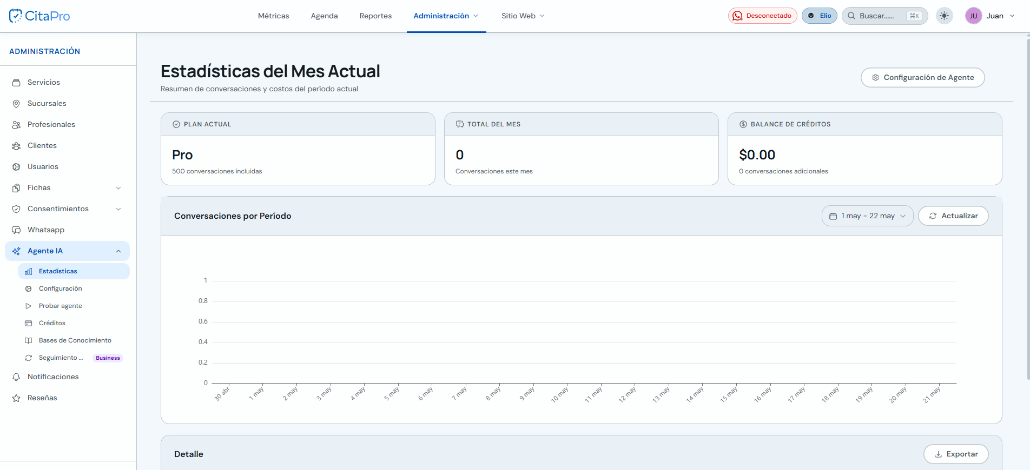Screen dimensions: 1030x470
Task: Open Usuarios management
Action: [68, 166]
